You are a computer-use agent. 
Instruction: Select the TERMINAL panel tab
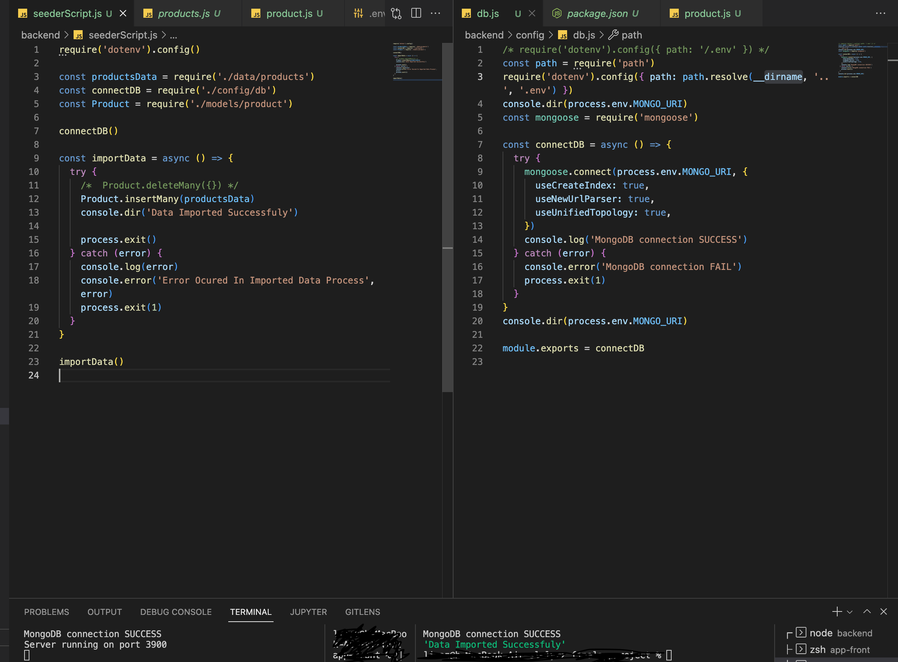coord(251,612)
